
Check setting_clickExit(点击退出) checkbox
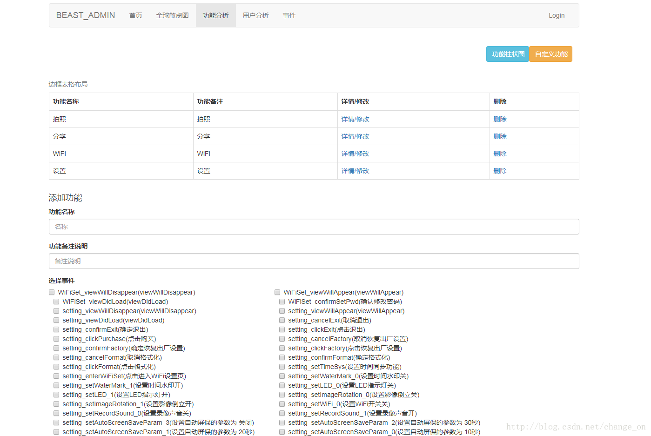pos(282,329)
